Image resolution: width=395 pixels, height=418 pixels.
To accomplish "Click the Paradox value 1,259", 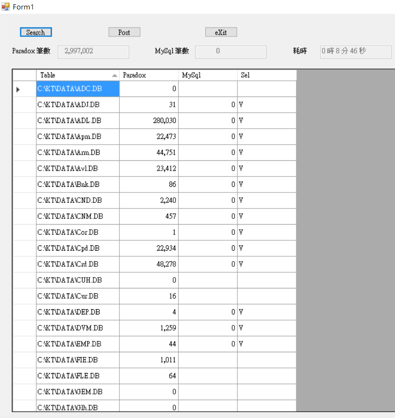I will [149, 328].
